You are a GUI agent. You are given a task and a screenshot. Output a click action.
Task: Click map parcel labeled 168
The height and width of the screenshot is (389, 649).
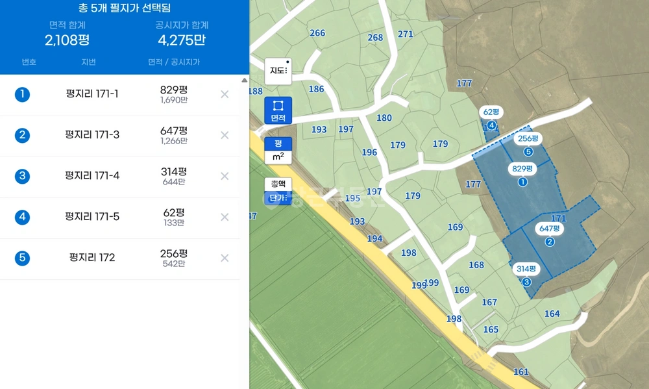pos(476,265)
